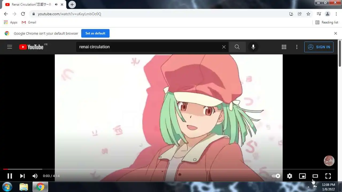The image size is (342, 192).
Task: Click the Chrome taskbar icon
Action: click(x=40, y=187)
